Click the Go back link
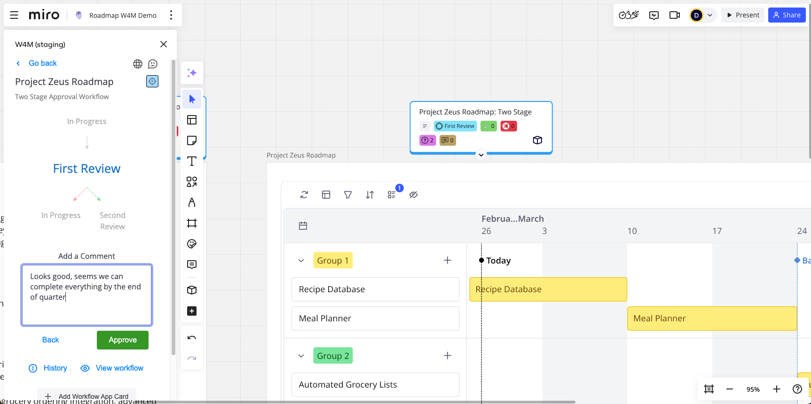The image size is (811, 404). (42, 63)
